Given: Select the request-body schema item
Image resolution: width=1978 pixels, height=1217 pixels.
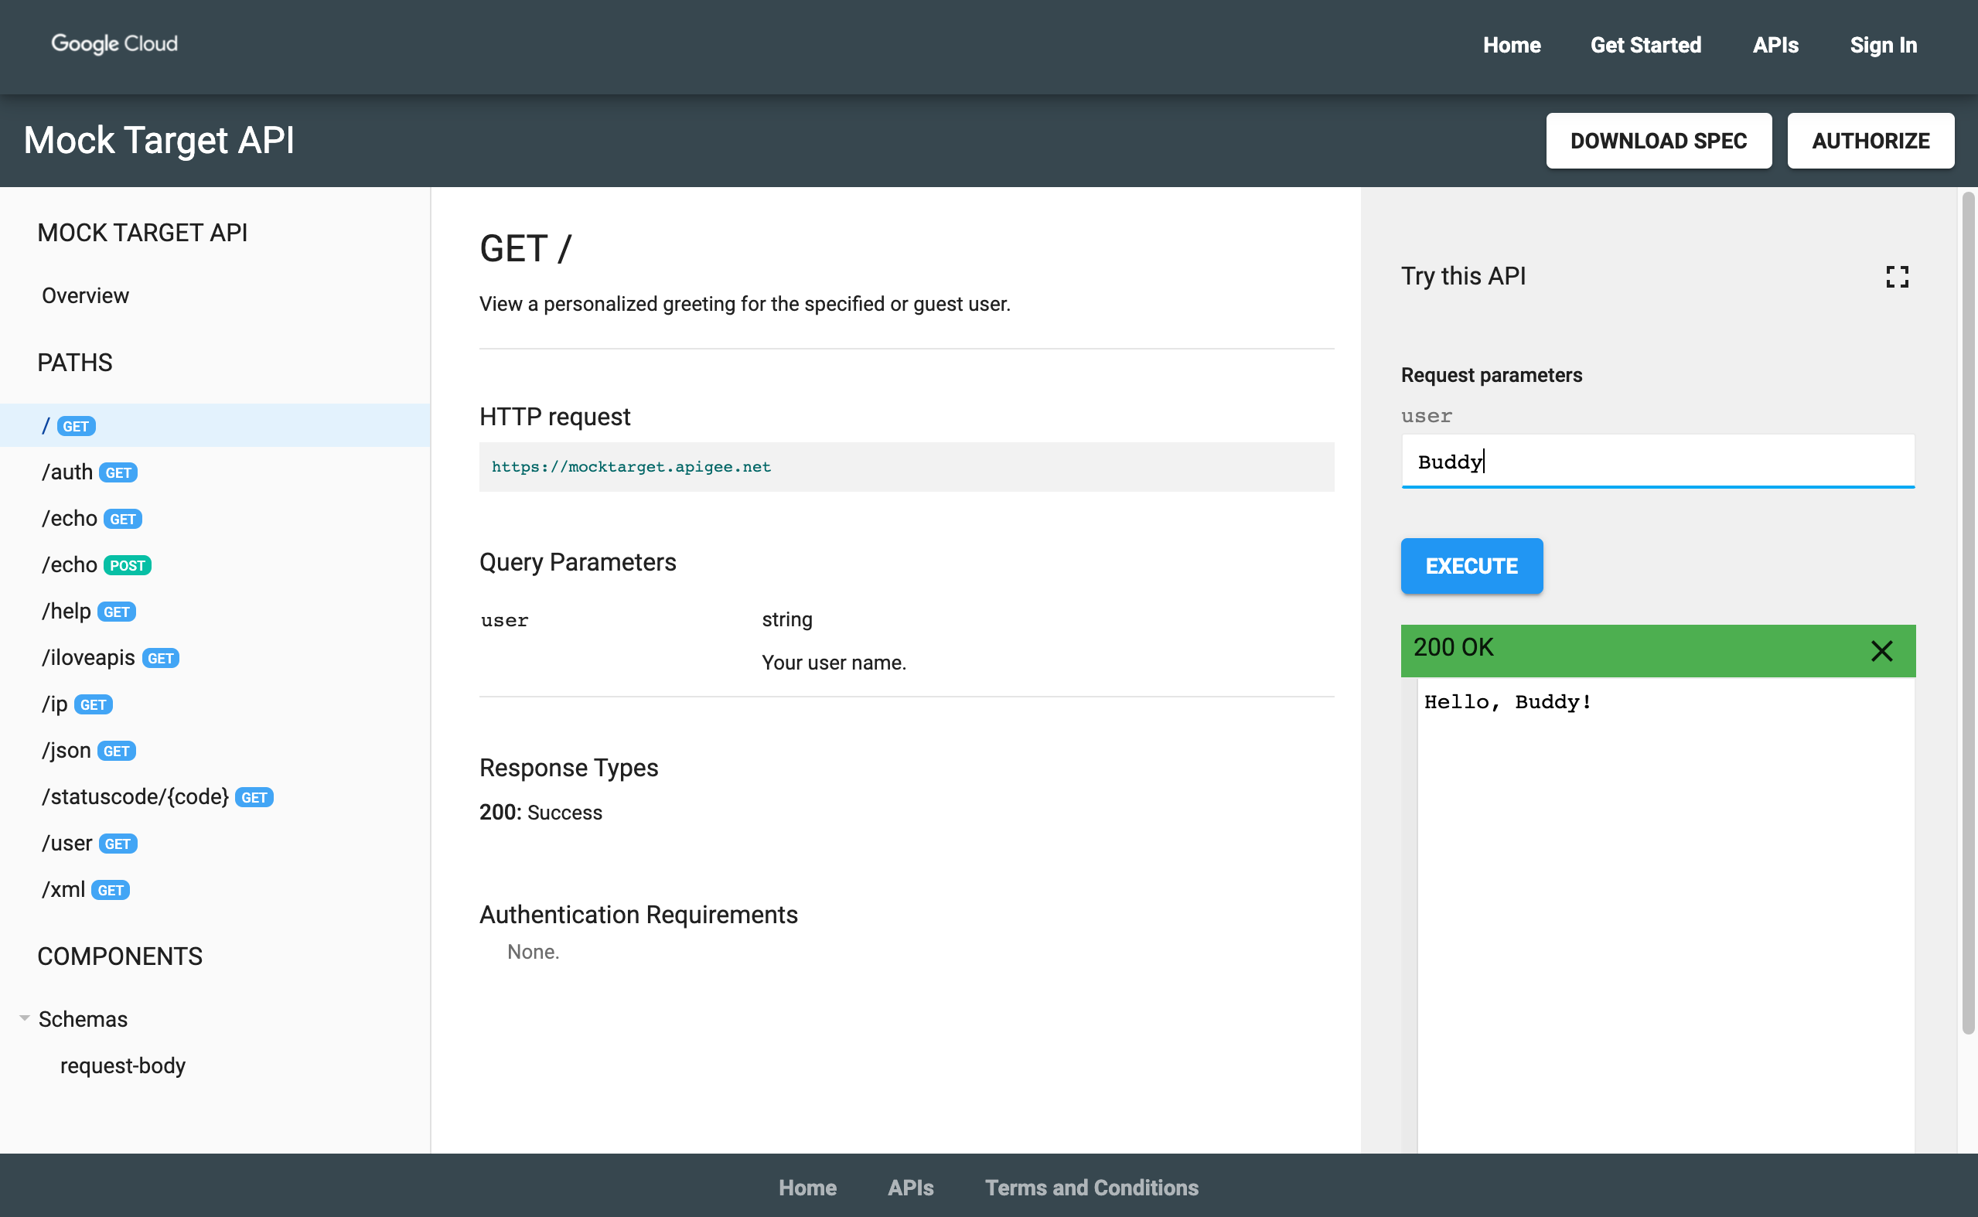Looking at the screenshot, I should (x=121, y=1065).
